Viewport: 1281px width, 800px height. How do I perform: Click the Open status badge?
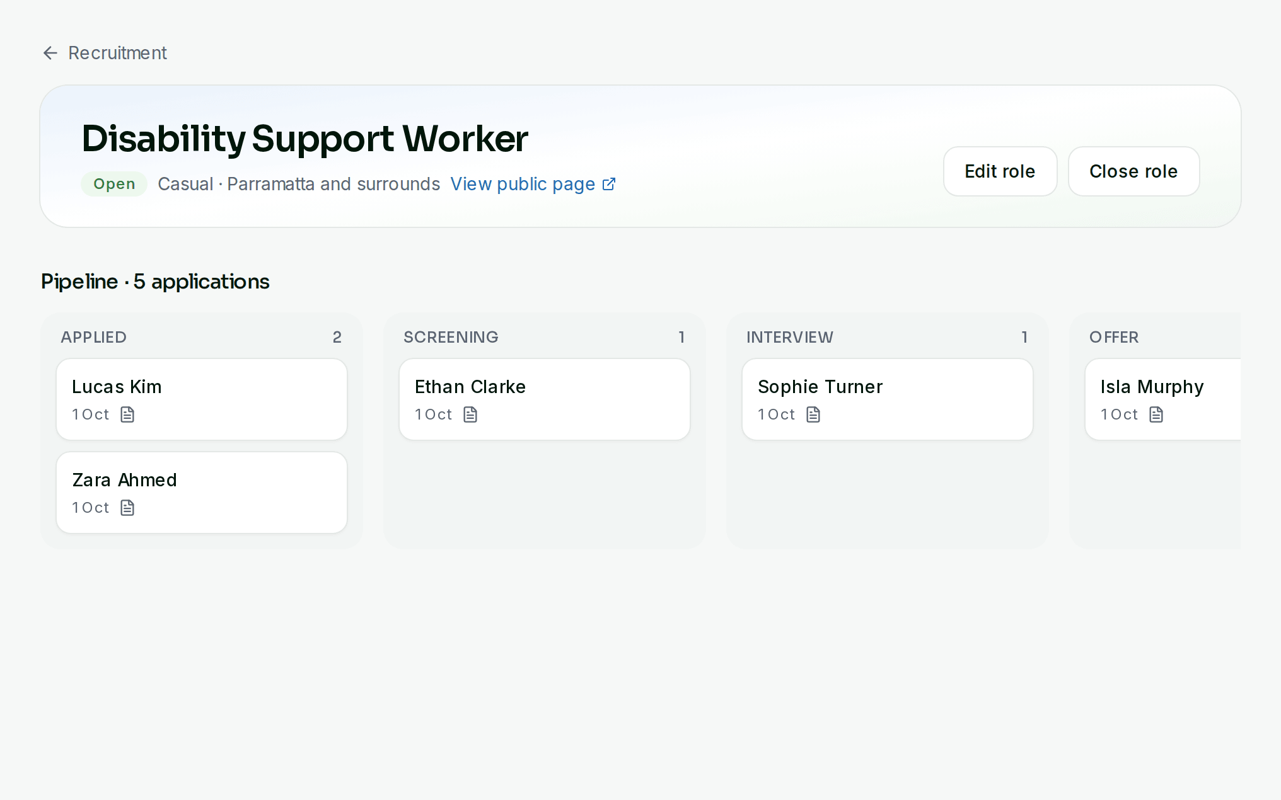pos(114,184)
